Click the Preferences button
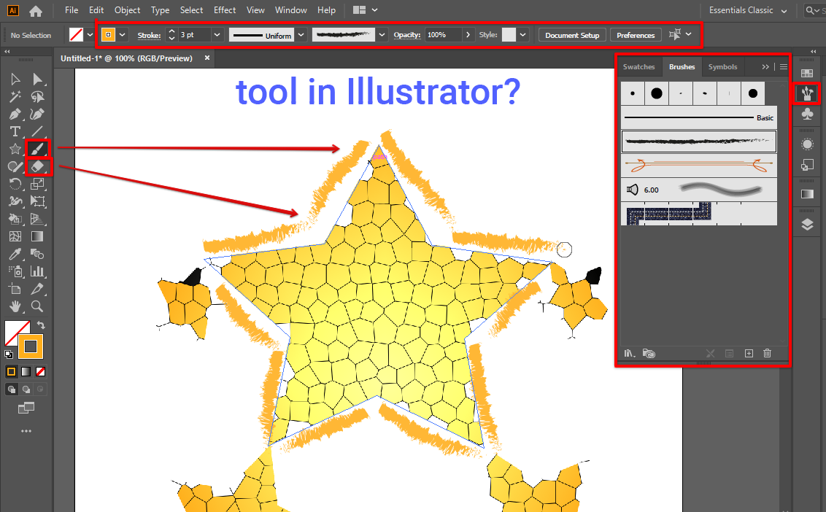826x512 pixels. point(636,35)
